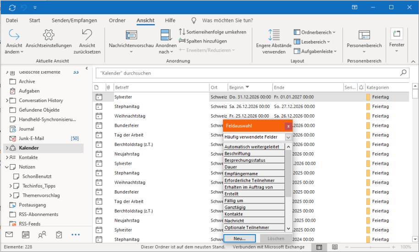This screenshot has width=419, height=252.
Task: Open Häufig verwendete Felder combo box
Action: [258, 137]
